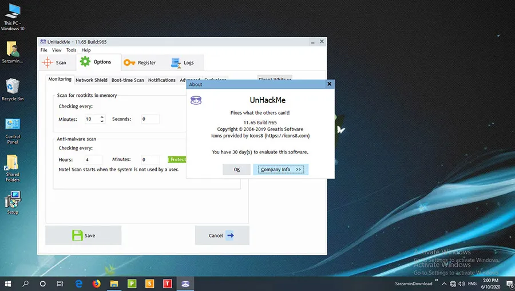Click the Company Info button
Viewport: 515px width, 291px height.
pos(280,170)
